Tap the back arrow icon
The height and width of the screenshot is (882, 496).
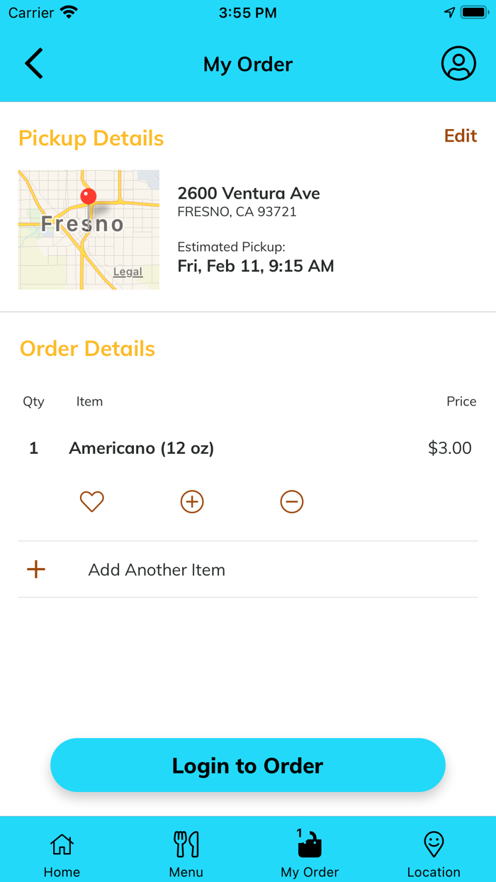coord(34,64)
